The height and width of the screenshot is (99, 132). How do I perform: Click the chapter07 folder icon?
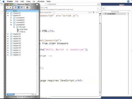[x=11, y=41]
